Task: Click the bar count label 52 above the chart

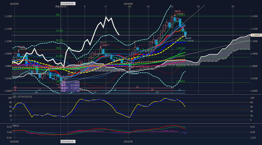Action: point(198,6)
